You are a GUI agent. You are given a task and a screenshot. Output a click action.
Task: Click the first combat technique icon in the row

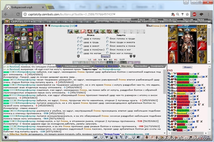[70, 31]
